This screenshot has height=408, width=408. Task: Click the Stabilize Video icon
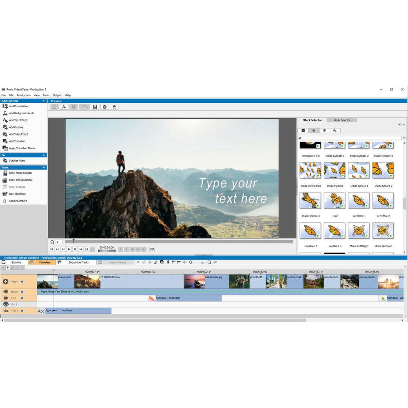(5, 161)
